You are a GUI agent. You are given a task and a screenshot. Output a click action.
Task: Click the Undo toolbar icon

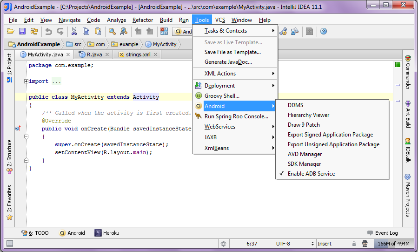pos(48,32)
